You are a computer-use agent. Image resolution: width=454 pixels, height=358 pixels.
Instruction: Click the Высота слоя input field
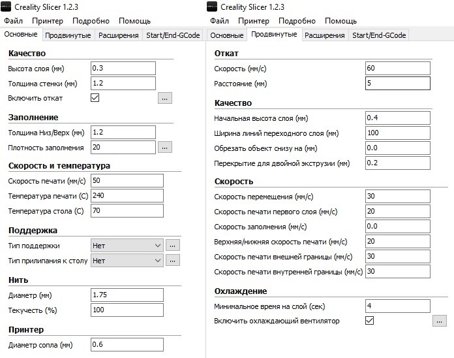123,69
